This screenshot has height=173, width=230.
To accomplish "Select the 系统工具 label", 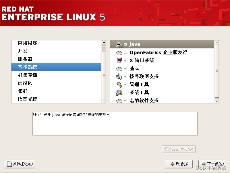I will point(139,93).
